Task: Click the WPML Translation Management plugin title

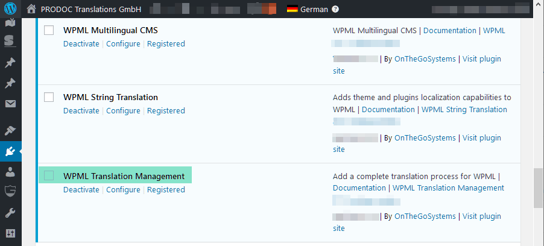Action: tap(124, 176)
